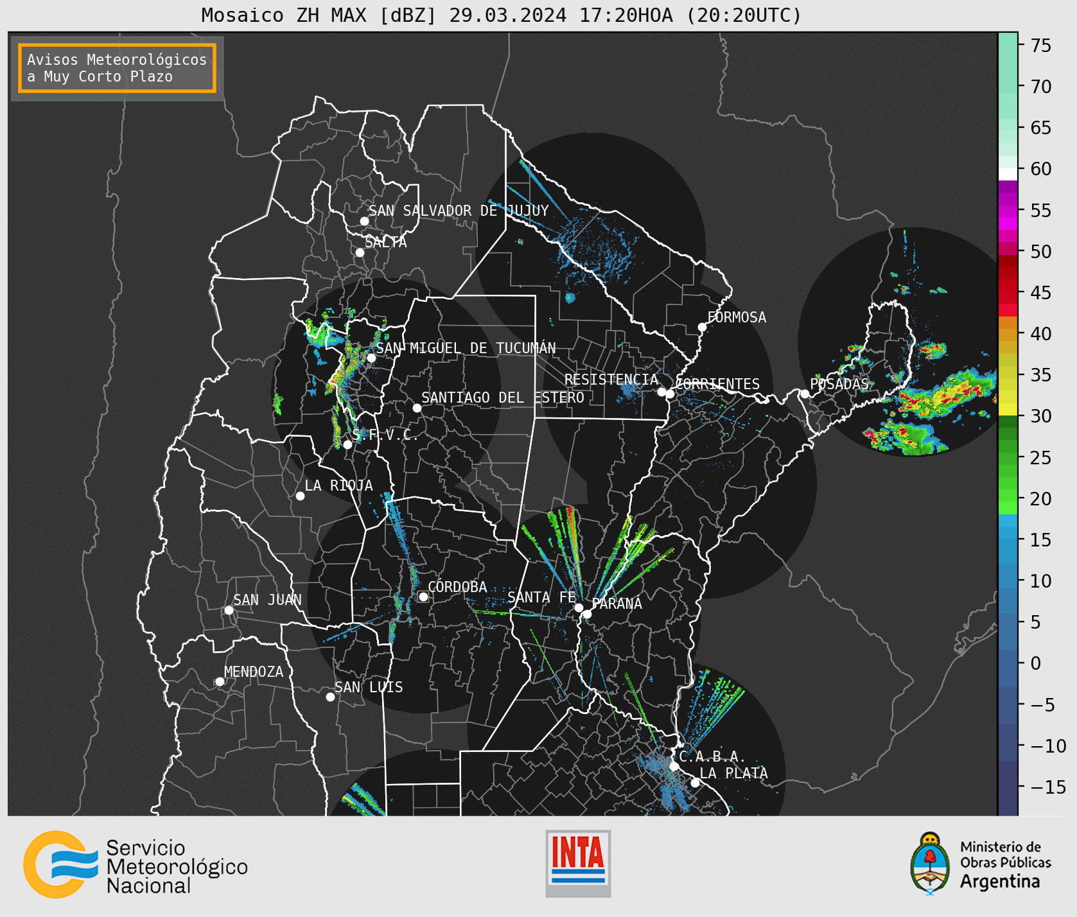Select the Posadas city marker dot

pos(805,394)
